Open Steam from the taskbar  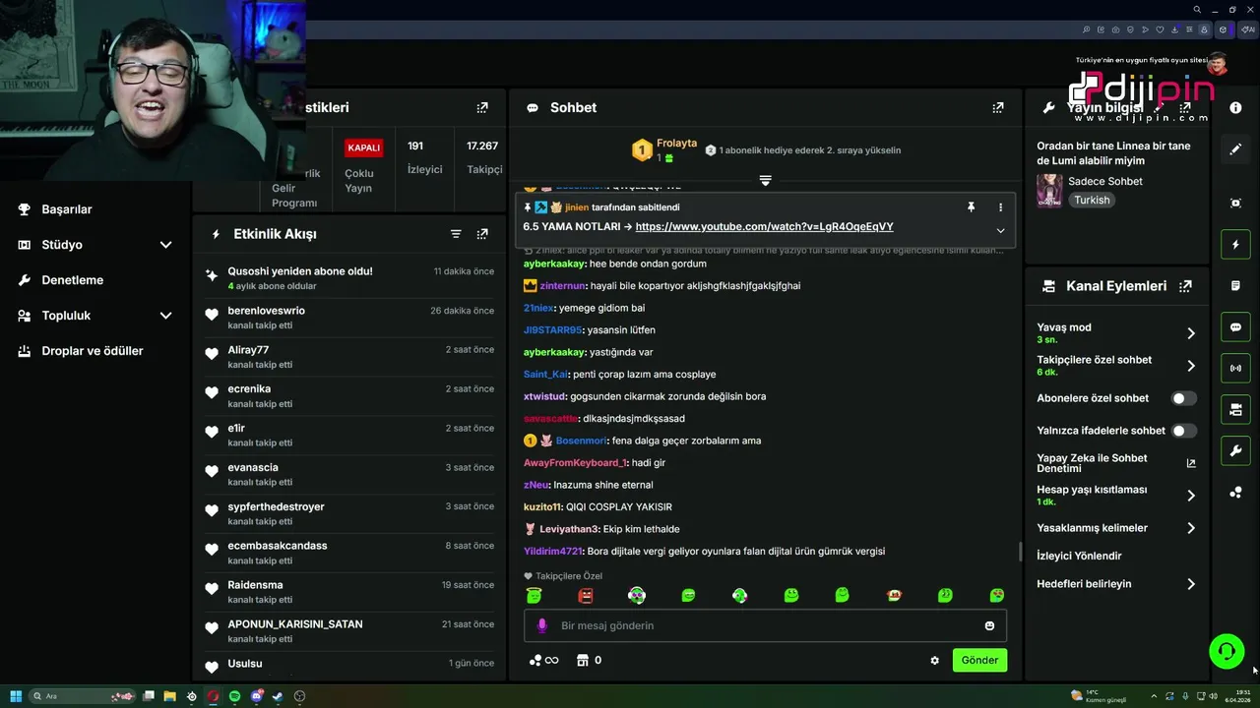pos(278,696)
